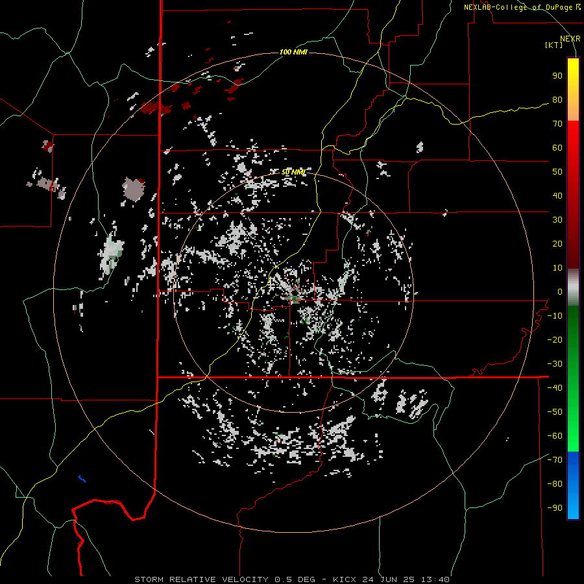The image size is (584, 584).
Task: Click the NEXR label above the color scale
Action: point(570,39)
